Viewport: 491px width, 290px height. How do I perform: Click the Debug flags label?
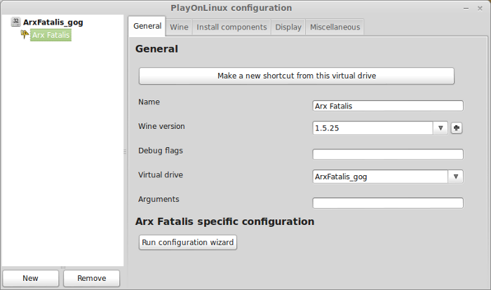coord(161,151)
